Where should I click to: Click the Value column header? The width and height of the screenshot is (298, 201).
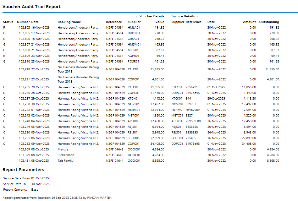pyautogui.click(x=160, y=22)
